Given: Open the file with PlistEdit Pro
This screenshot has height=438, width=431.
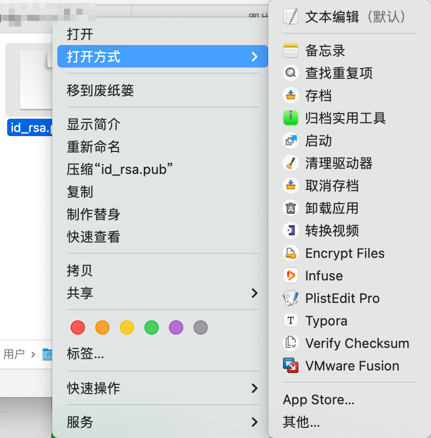Looking at the screenshot, I should (350, 298).
